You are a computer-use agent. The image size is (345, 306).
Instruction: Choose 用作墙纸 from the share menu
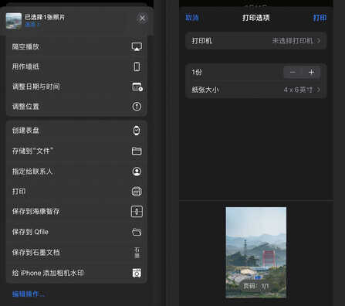tap(76, 66)
